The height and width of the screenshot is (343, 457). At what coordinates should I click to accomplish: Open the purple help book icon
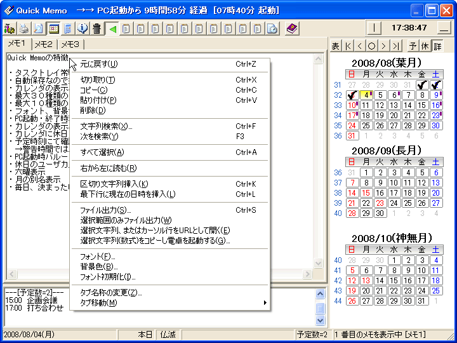(x=292, y=29)
